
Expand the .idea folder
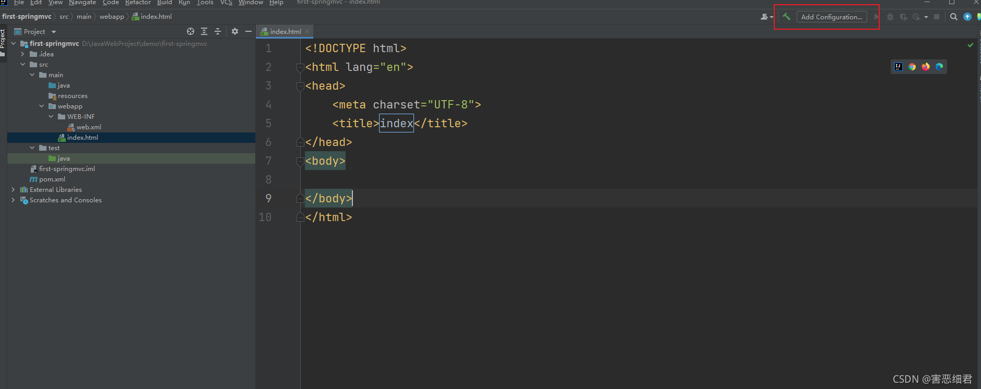click(x=23, y=54)
